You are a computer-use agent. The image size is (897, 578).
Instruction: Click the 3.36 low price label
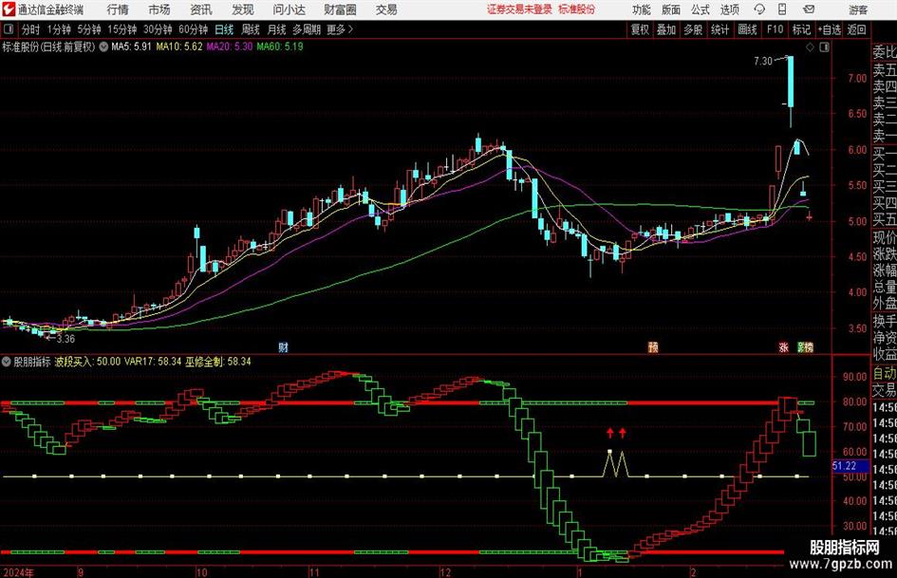click(x=65, y=339)
